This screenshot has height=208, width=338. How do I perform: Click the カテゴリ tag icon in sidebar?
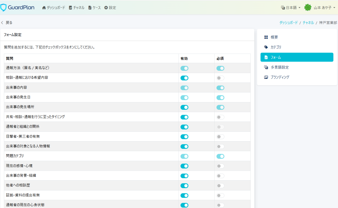click(x=266, y=47)
